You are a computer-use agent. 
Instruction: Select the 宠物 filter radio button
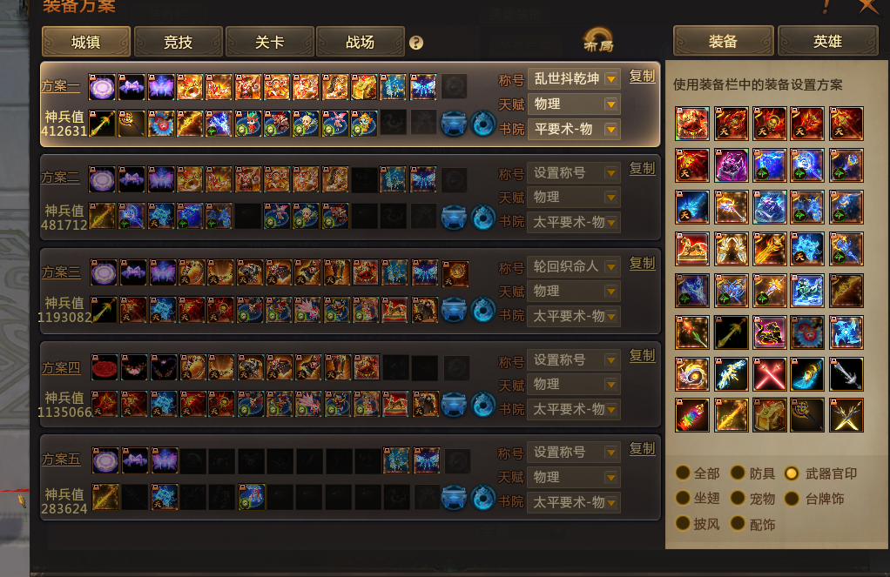pyautogui.click(x=738, y=498)
